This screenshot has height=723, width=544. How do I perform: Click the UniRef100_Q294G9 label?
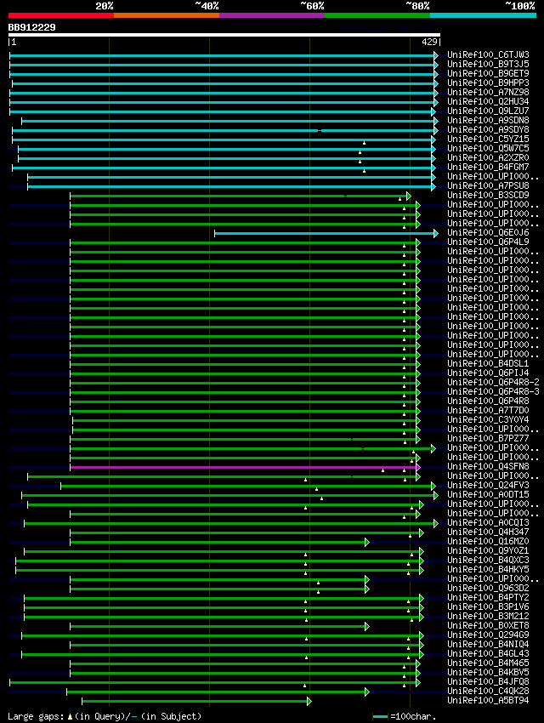tap(488, 635)
